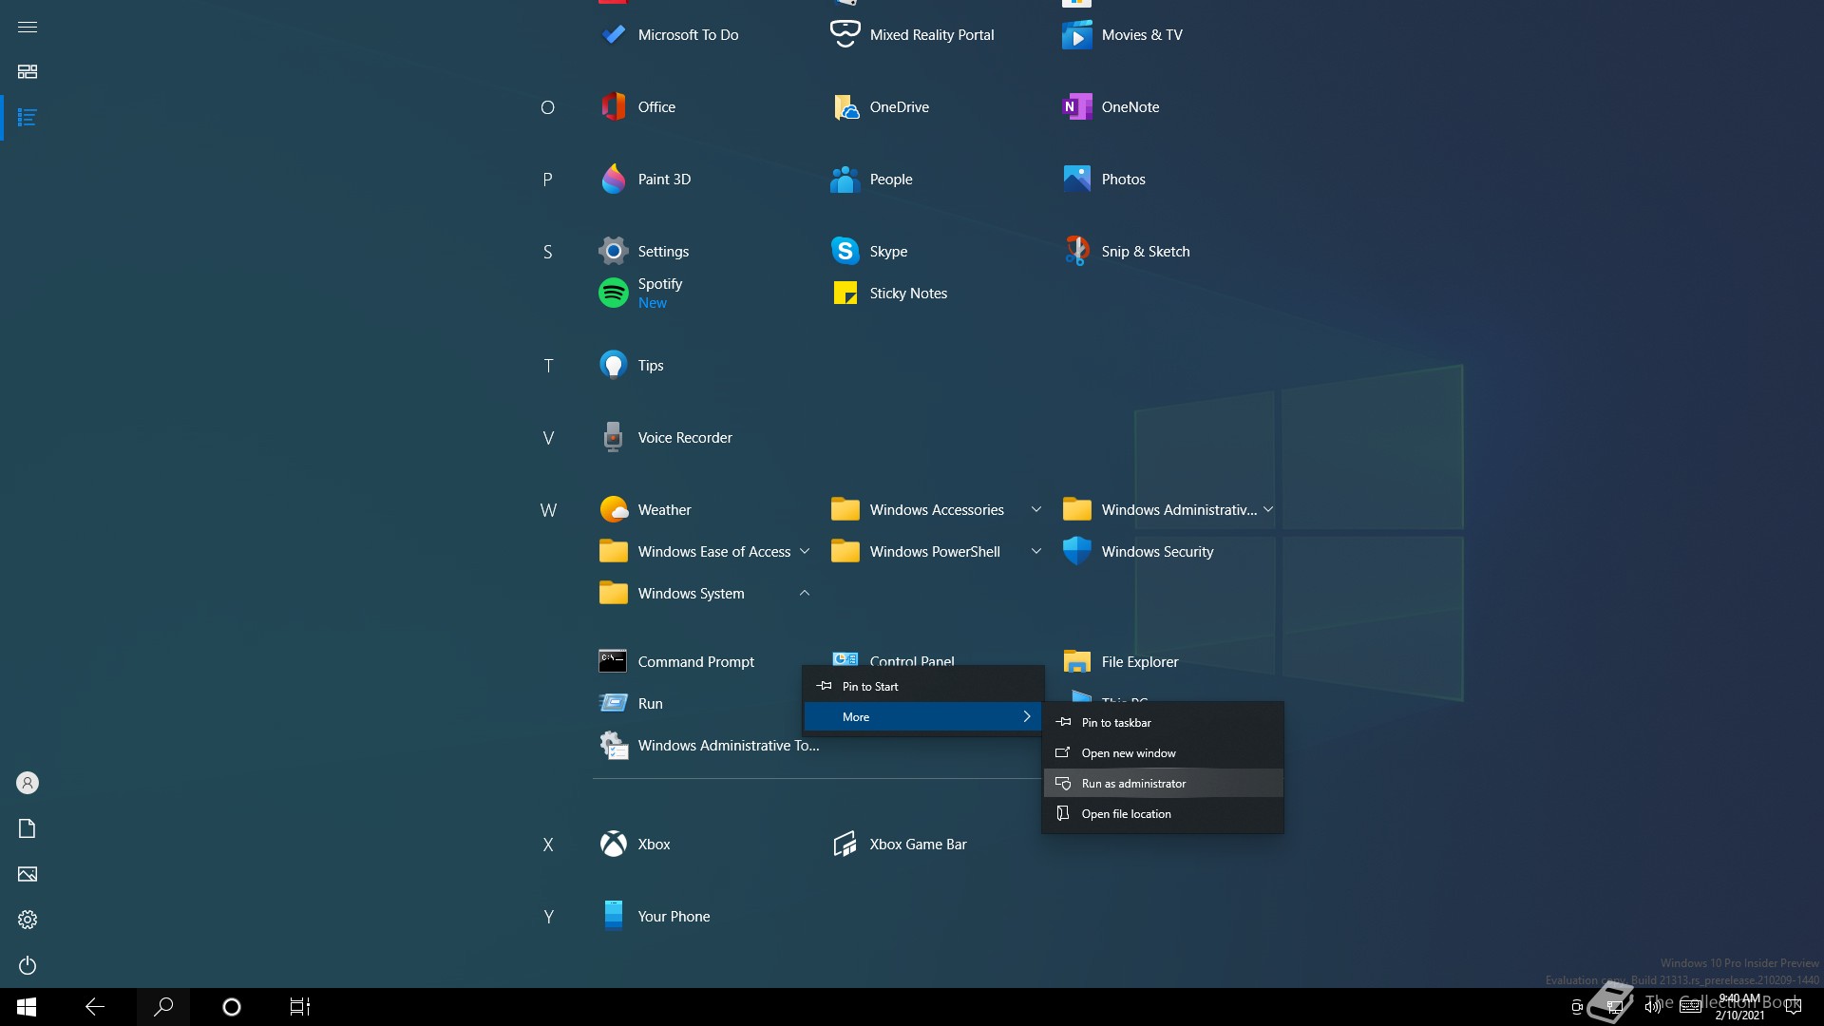1824x1026 pixels.
Task: Open Settings gear in Start sidebar
Action: tap(28, 920)
